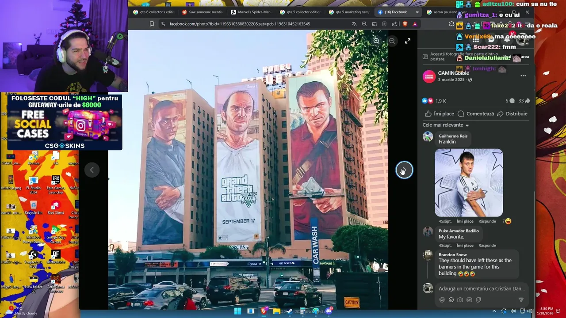Click the translate page icon
Viewport: 566px width, 318px height.
[x=354, y=24]
